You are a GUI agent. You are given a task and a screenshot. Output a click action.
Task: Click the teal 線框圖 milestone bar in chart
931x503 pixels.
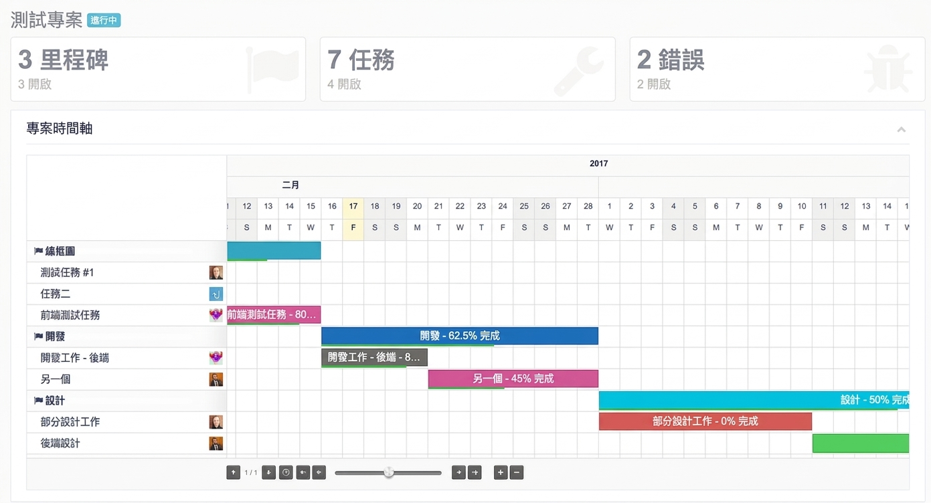274,251
